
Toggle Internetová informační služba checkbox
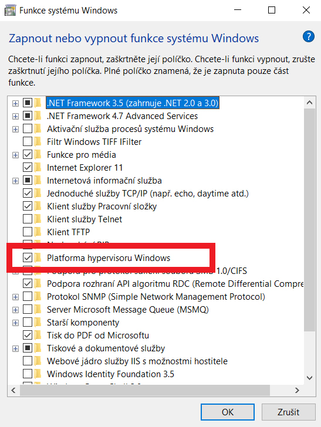click(28, 180)
